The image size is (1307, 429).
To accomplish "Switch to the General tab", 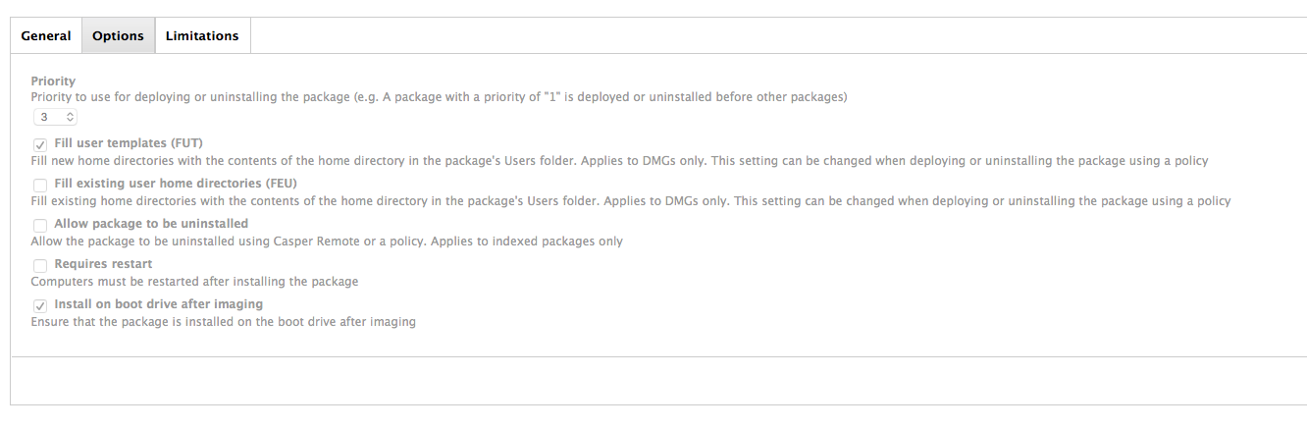I will [x=46, y=35].
